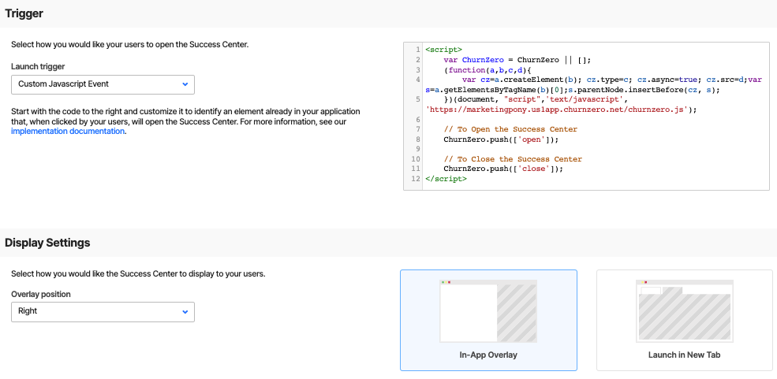Click the closing </script> tag line
The width and height of the screenshot is (777, 379).
pyautogui.click(x=446, y=179)
